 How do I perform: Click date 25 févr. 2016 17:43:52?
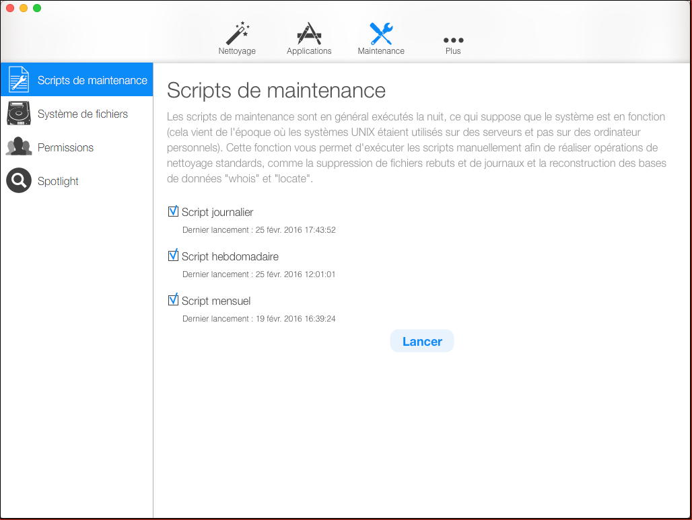tap(296, 230)
